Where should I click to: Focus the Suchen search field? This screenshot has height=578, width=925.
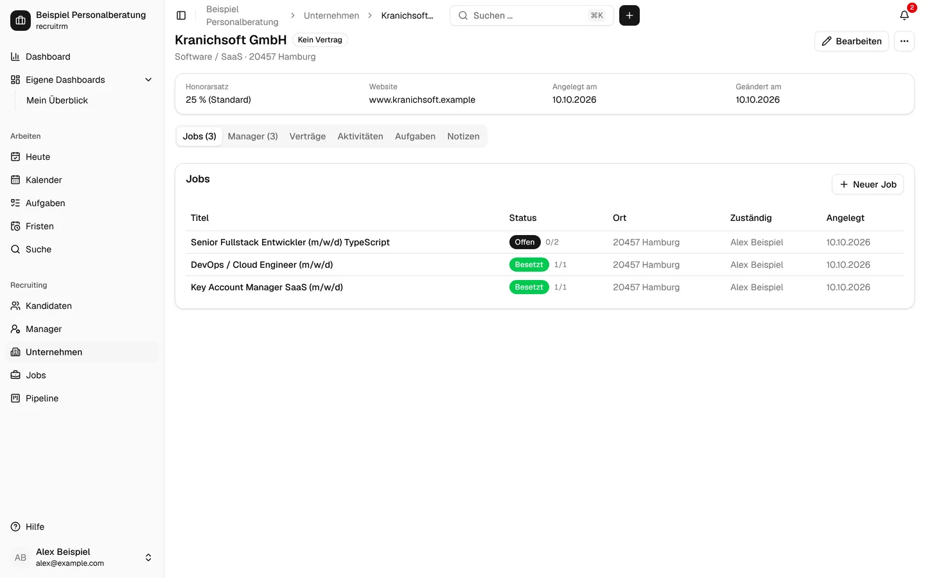(x=532, y=15)
